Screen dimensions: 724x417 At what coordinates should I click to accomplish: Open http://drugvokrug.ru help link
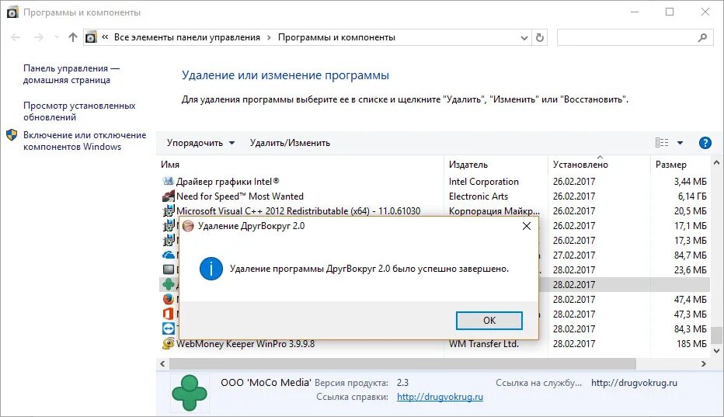[440, 397]
